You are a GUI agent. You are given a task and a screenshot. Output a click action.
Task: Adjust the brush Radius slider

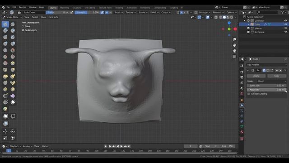click(58, 12)
